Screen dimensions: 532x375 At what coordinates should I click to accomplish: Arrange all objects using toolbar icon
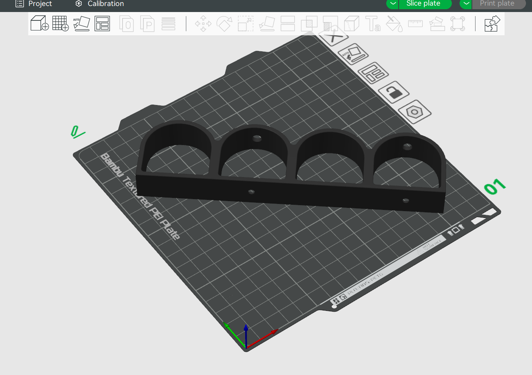(102, 24)
